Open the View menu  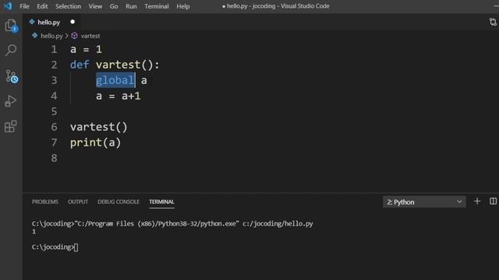pos(95,6)
